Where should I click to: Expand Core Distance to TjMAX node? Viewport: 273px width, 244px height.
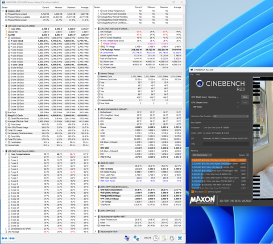pos(6,229)
